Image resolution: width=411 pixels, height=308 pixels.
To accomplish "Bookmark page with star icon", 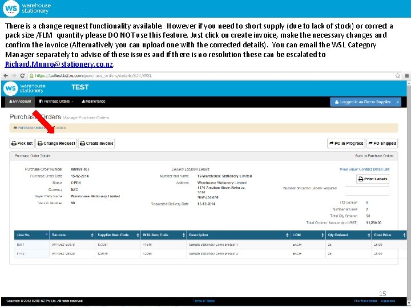I will (x=397, y=76).
